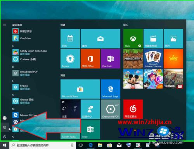This screenshot has height=149, width=194.
Task: Open Settings gear in Start sidebar
Action: click(5, 127)
